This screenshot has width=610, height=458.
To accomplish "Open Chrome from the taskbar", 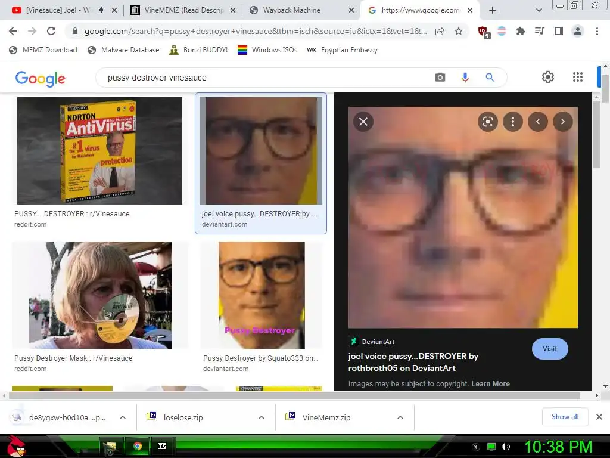I will point(137,446).
